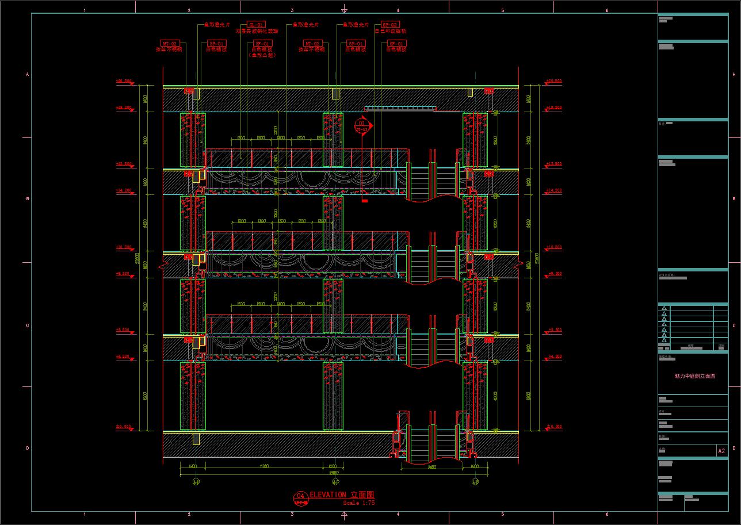
Task: Click zone number 6 on bottom border
Action: (x=607, y=514)
